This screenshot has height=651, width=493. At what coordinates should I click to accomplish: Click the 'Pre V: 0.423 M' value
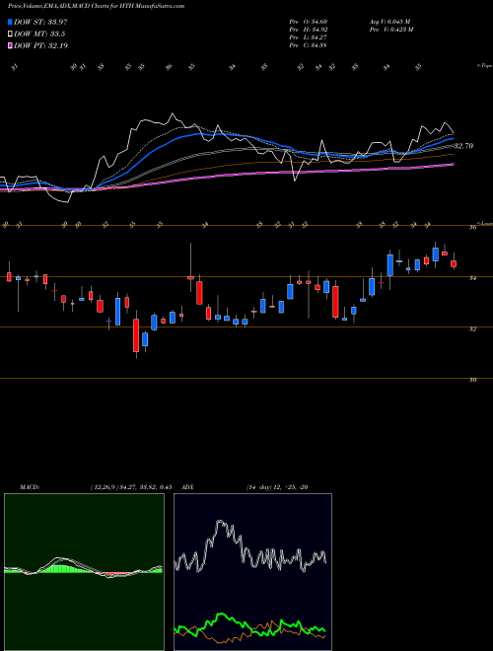click(390, 30)
